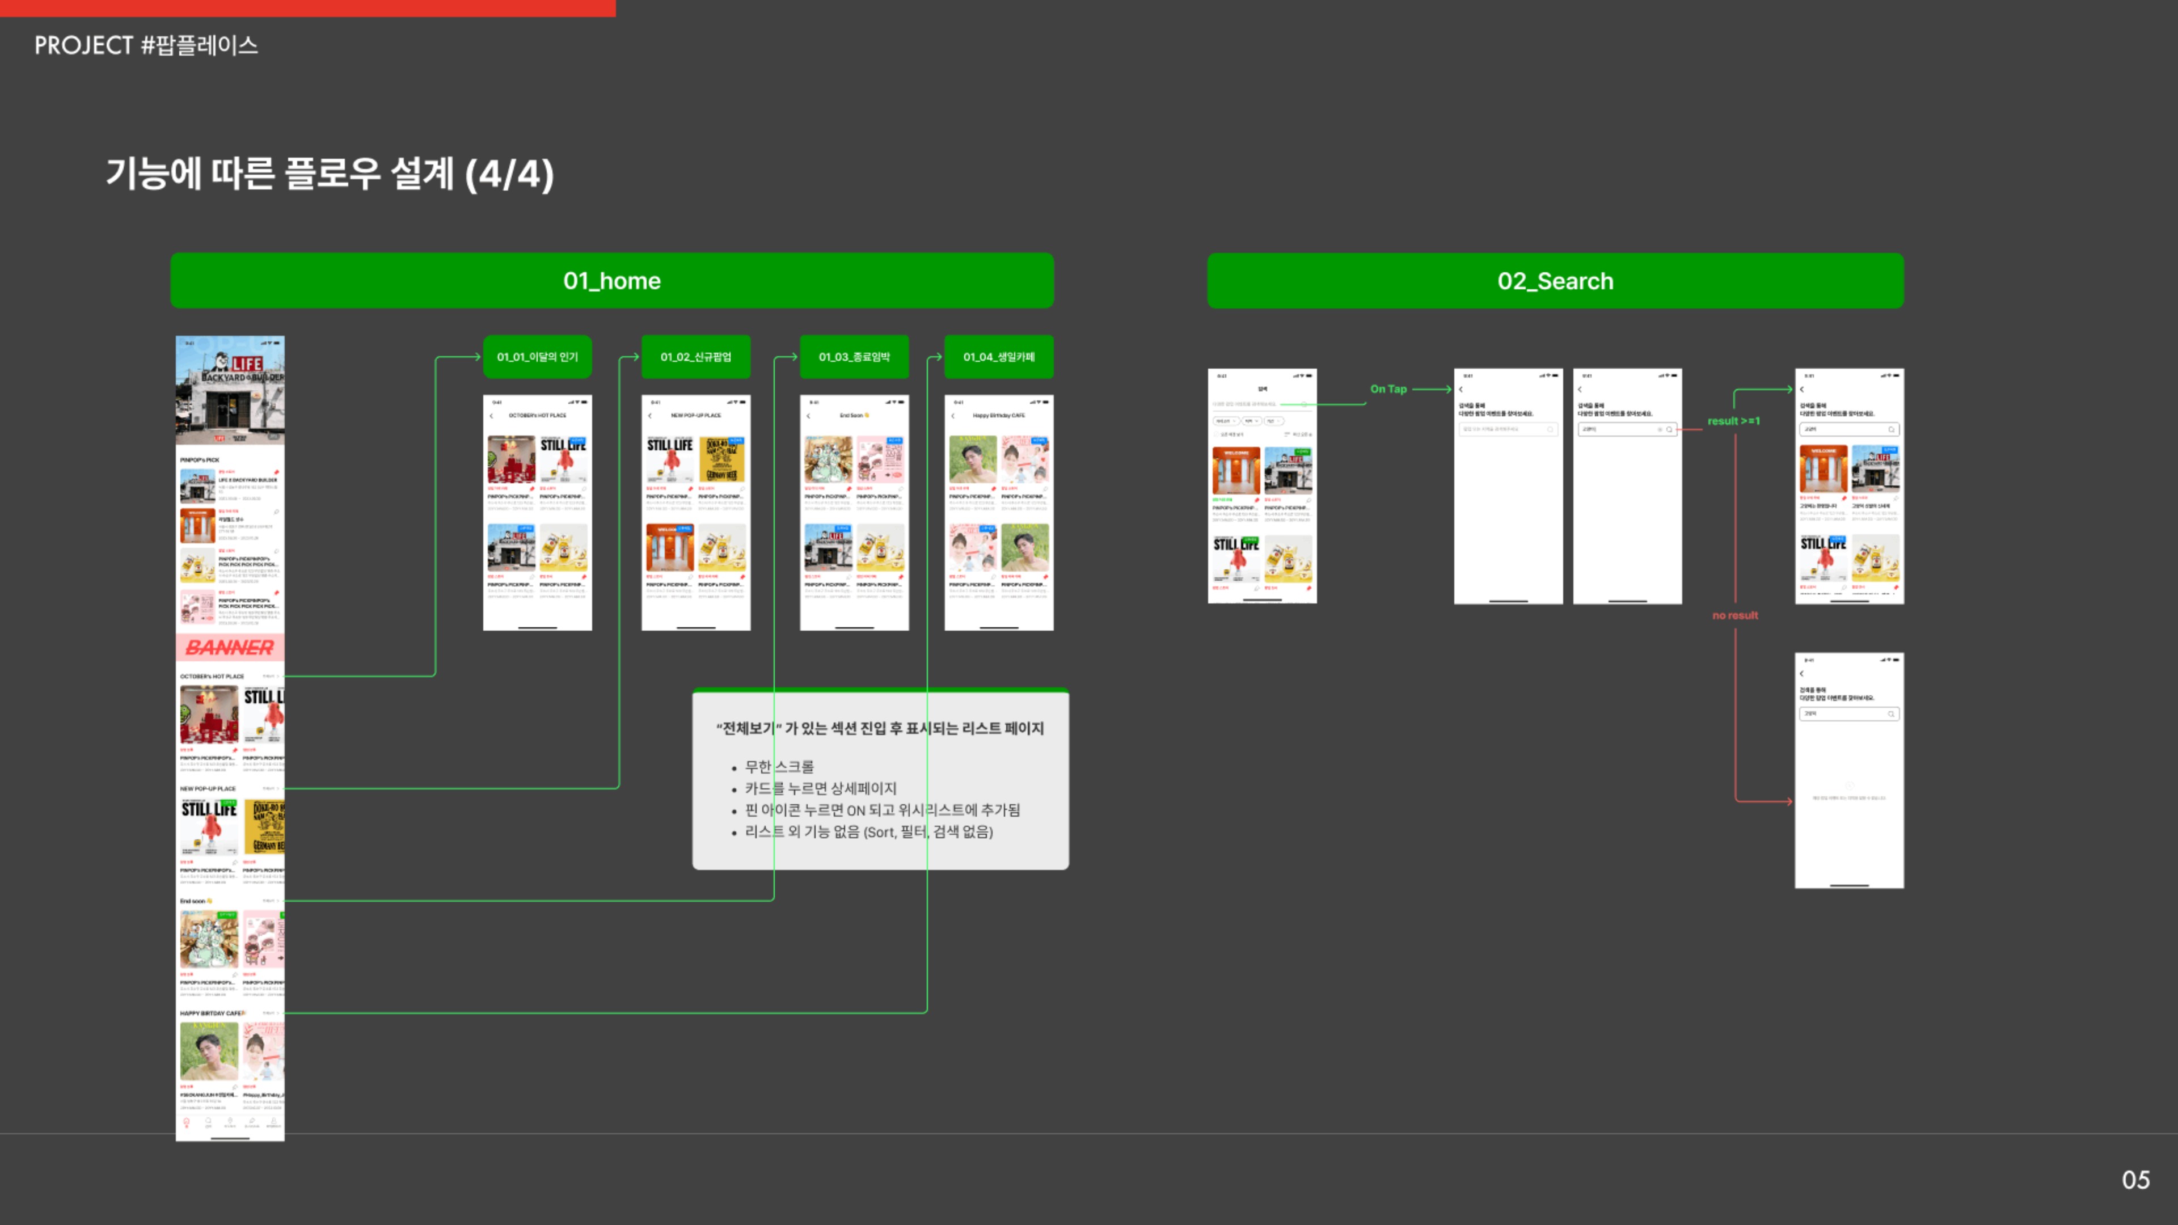This screenshot has height=1225, width=2178.
Task: Click the slide page number 05
Action: pos(2135,1180)
